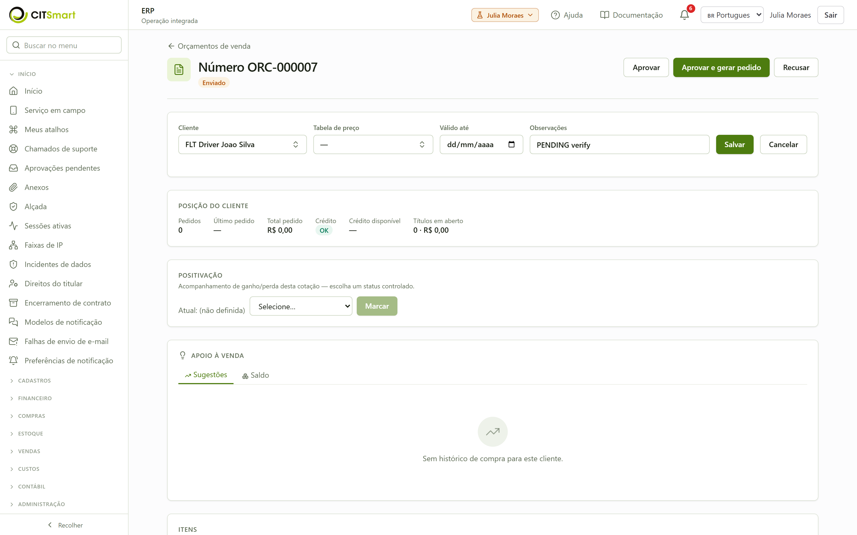
Task: Open Anexos paperclip icon
Action: [13, 188]
